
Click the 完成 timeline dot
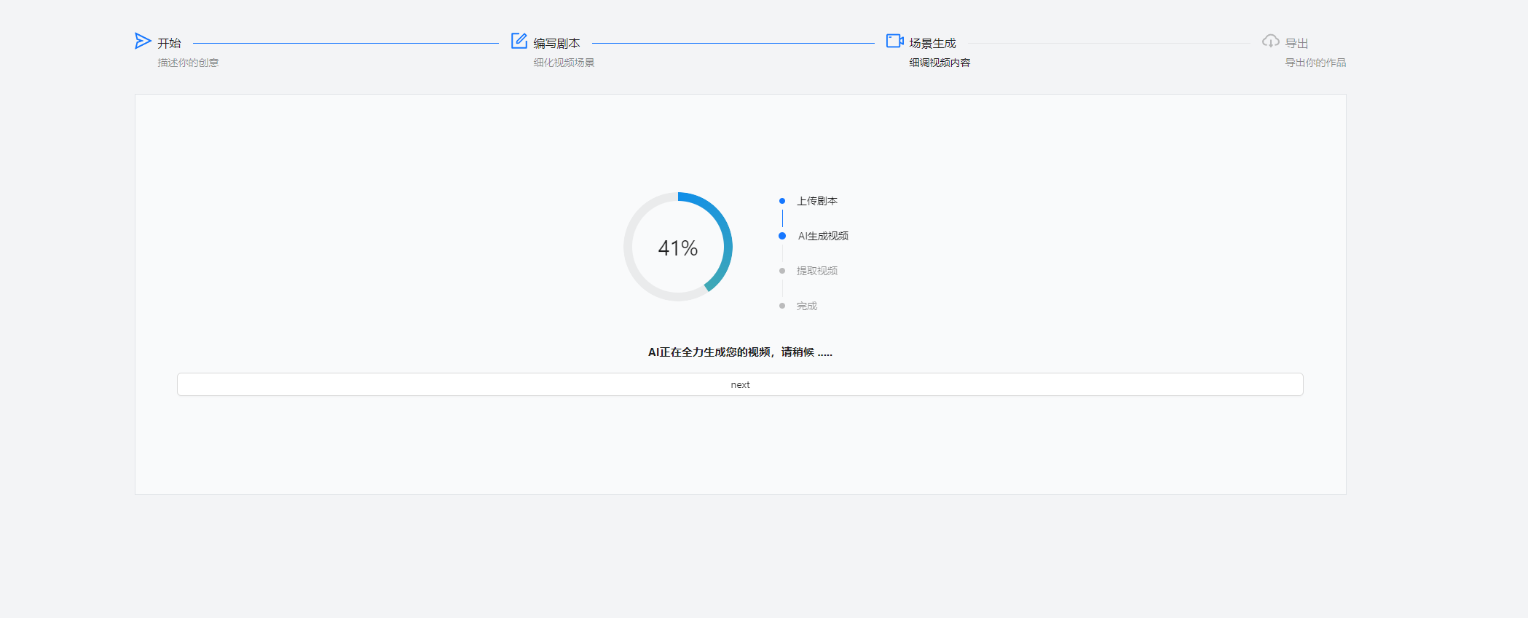click(782, 306)
